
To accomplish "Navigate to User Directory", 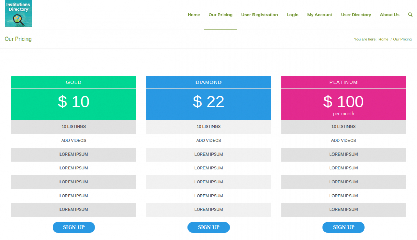I will pyautogui.click(x=356, y=15).
